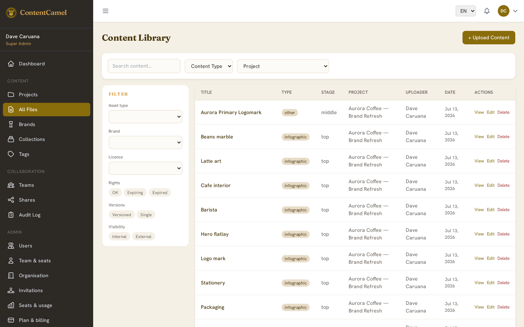Open Collections in the sidebar

[x=47, y=139]
